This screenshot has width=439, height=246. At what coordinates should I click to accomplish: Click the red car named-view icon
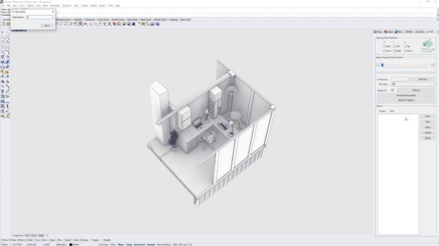pyautogui.click(x=86, y=25)
